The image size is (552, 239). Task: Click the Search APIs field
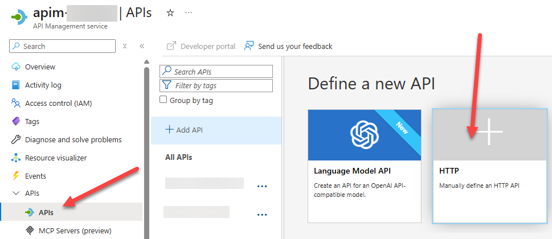click(x=216, y=71)
